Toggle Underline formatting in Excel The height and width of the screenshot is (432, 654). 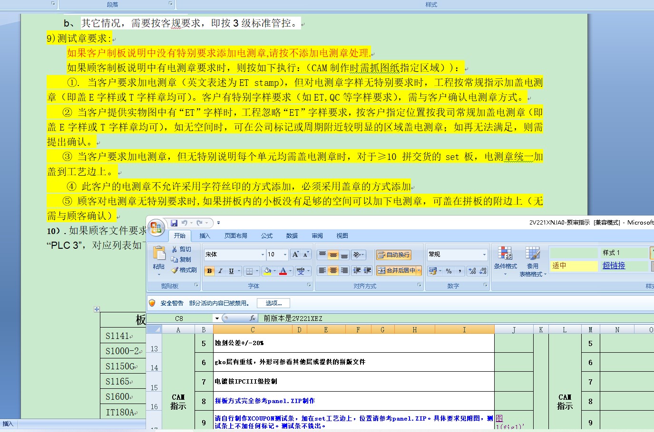pos(231,271)
